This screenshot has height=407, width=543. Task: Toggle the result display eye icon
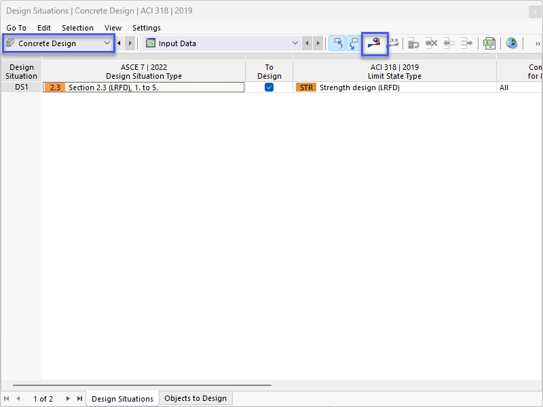click(x=375, y=43)
